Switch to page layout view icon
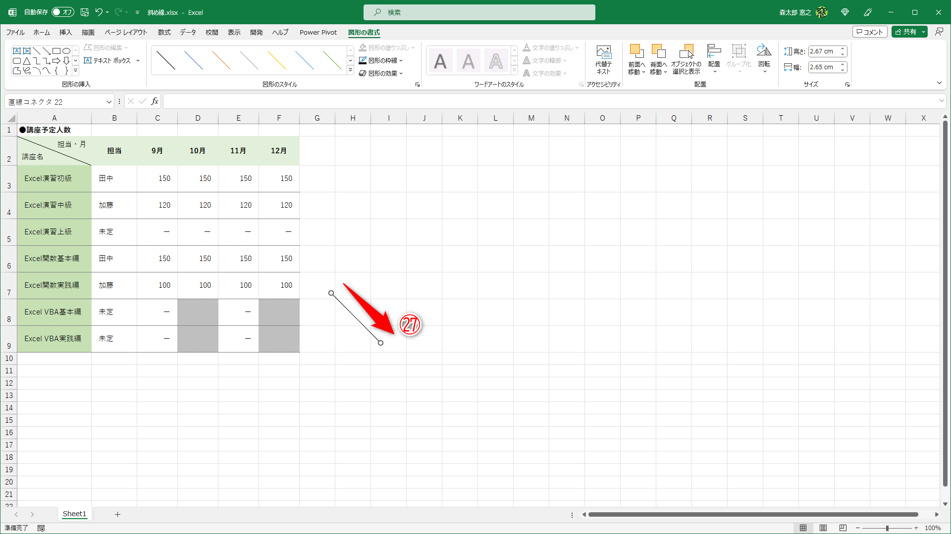The height and width of the screenshot is (534, 951). pyautogui.click(x=823, y=528)
